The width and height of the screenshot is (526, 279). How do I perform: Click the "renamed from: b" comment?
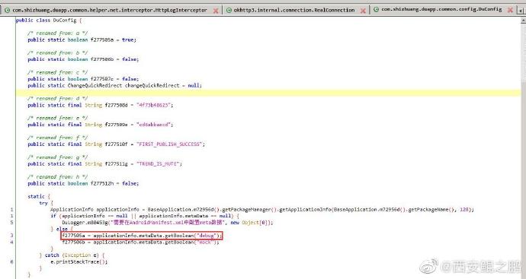(x=57, y=53)
